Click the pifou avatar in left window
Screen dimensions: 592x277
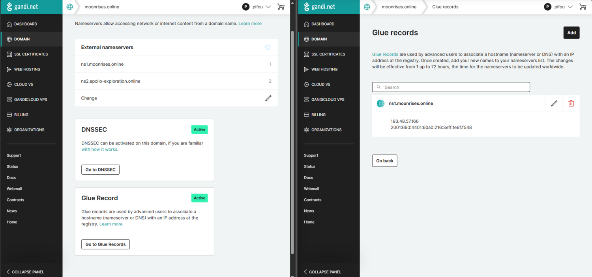(245, 7)
